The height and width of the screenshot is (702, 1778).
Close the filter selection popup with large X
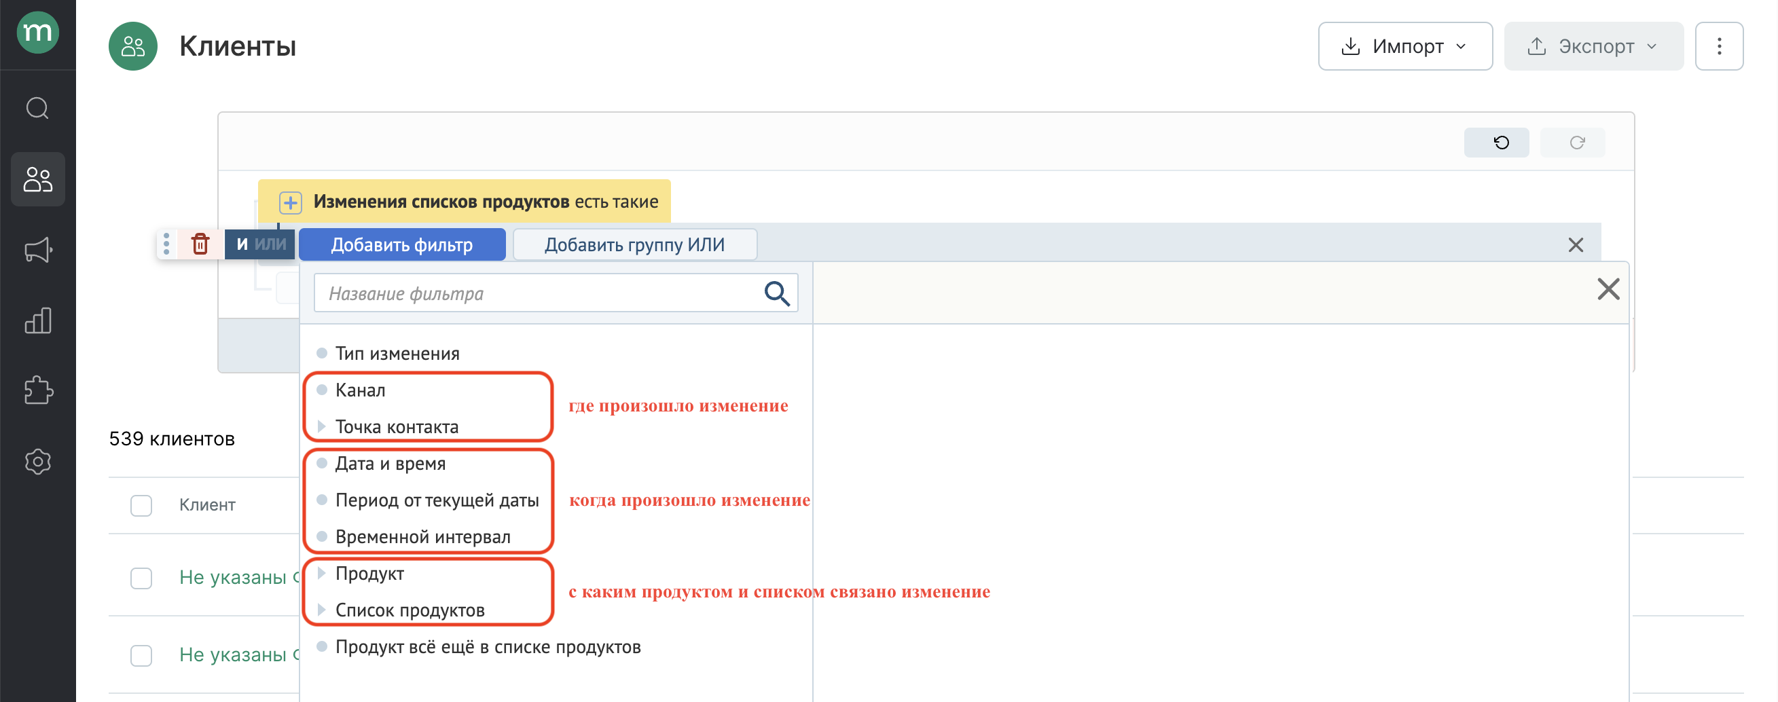[1608, 289]
